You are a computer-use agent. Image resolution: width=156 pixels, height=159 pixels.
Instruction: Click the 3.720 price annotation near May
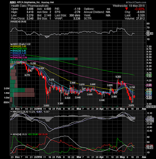(132, 87)
